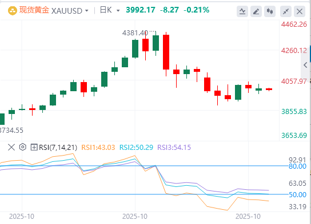Open the 日K timeframe dropdown
This screenshot has height=224, width=311.
[x=110, y=10]
